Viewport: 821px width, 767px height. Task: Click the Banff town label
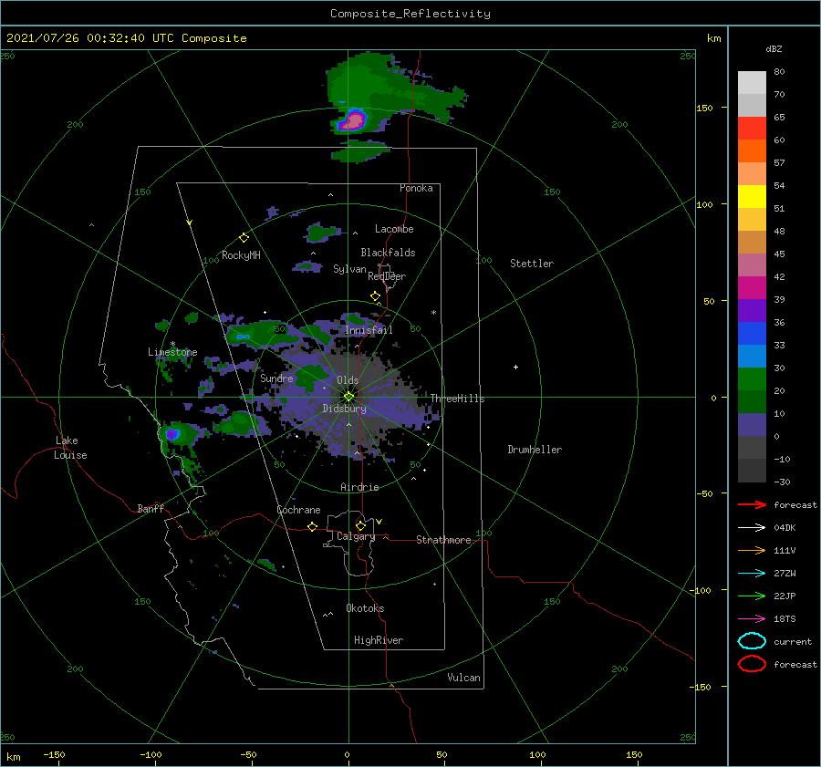tap(151, 508)
